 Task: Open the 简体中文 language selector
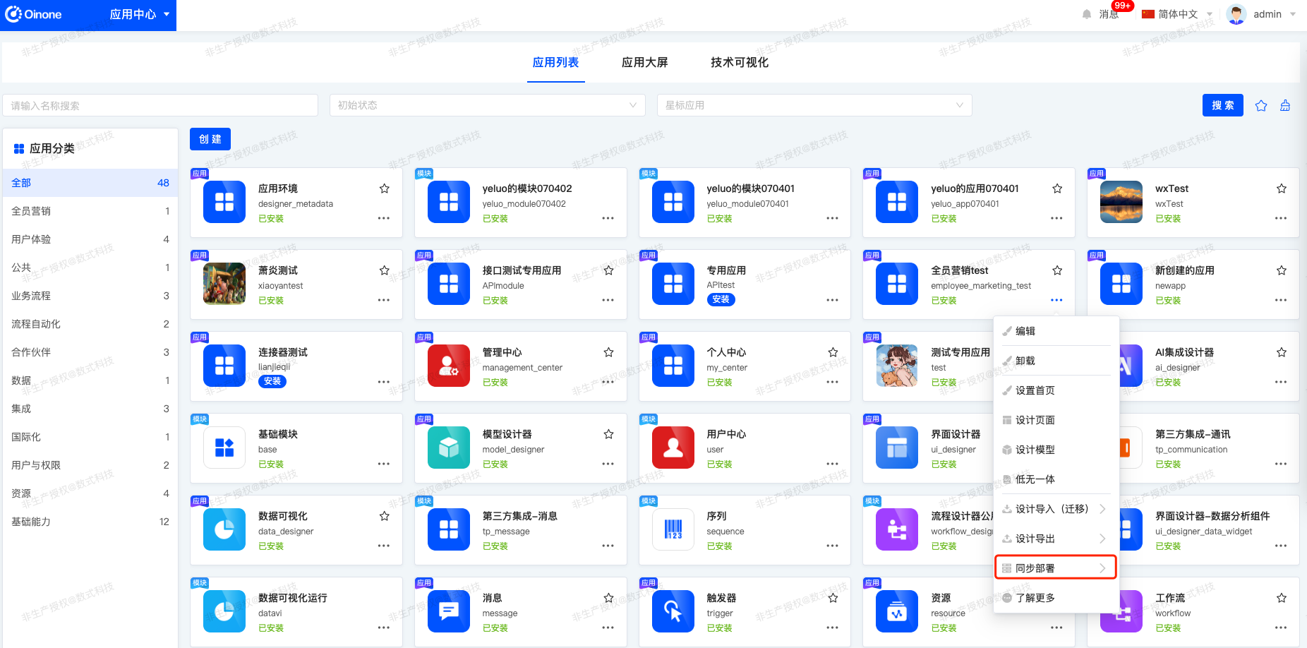1177,14
